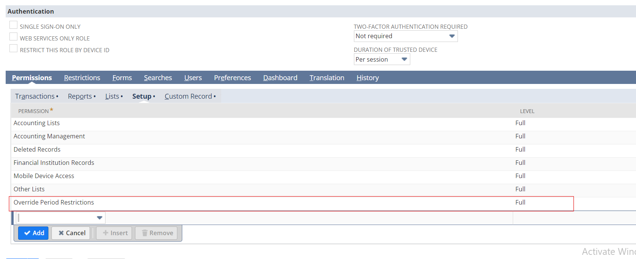Switch to the Restrictions tab
The width and height of the screenshot is (636, 259).
point(82,78)
